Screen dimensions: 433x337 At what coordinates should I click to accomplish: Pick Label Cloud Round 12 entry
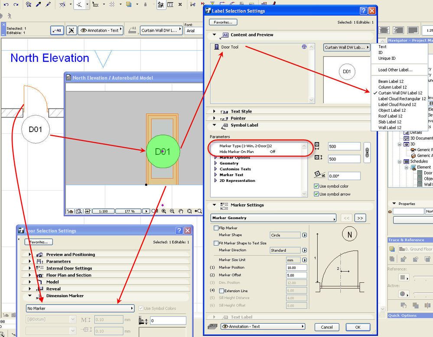397,104
